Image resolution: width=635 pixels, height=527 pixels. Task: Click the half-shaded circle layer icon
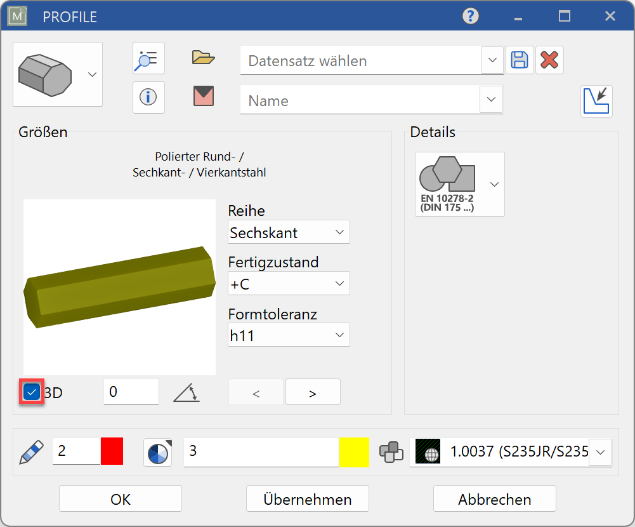tap(157, 451)
